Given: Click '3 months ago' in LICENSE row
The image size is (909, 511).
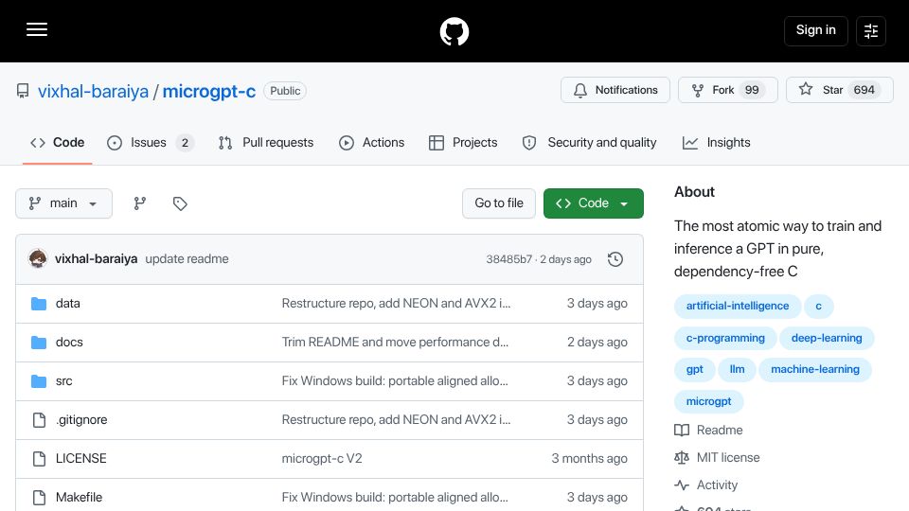Looking at the screenshot, I should coord(589,458).
